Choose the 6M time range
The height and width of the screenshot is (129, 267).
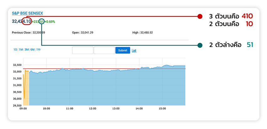(x=32, y=50)
